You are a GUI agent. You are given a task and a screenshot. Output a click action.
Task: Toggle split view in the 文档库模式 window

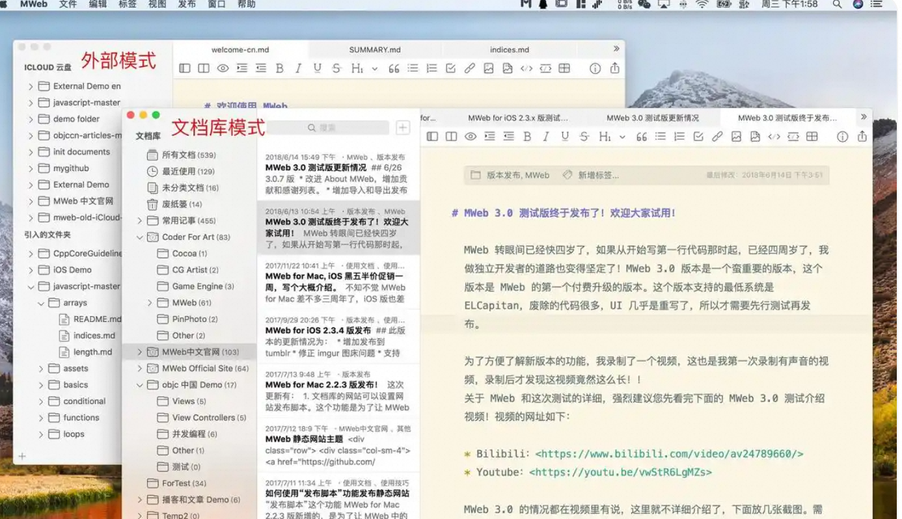click(x=451, y=137)
